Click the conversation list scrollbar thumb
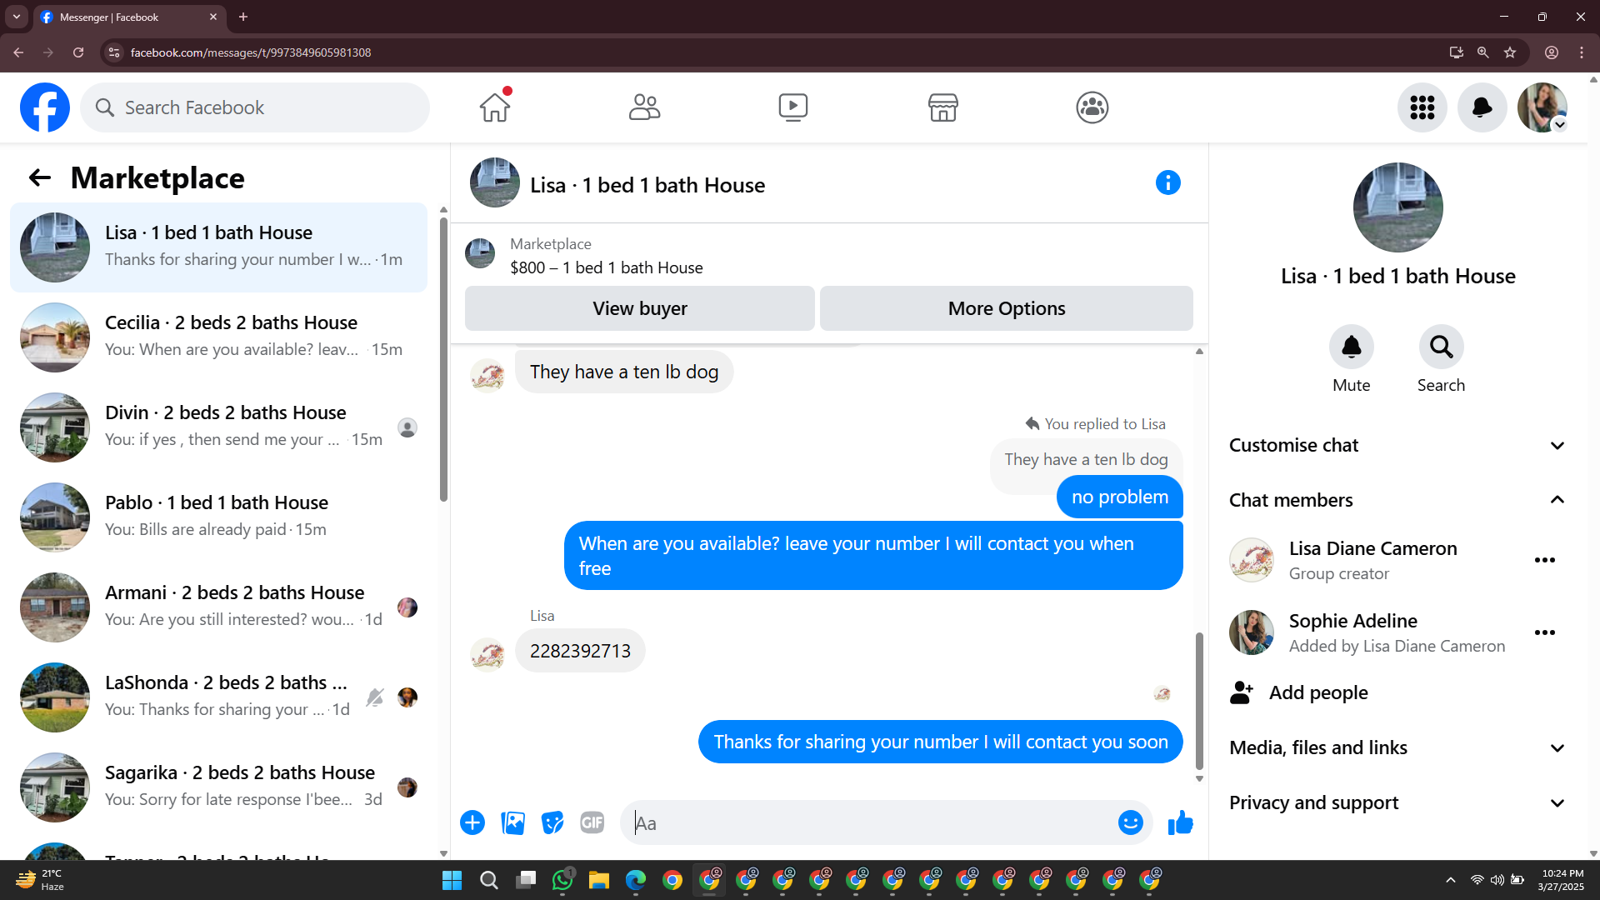Viewport: 1600px width, 900px height. (443, 359)
